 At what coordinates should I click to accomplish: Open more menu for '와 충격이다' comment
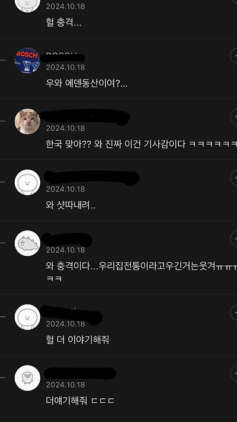pyautogui.click(x=234, y=239)
